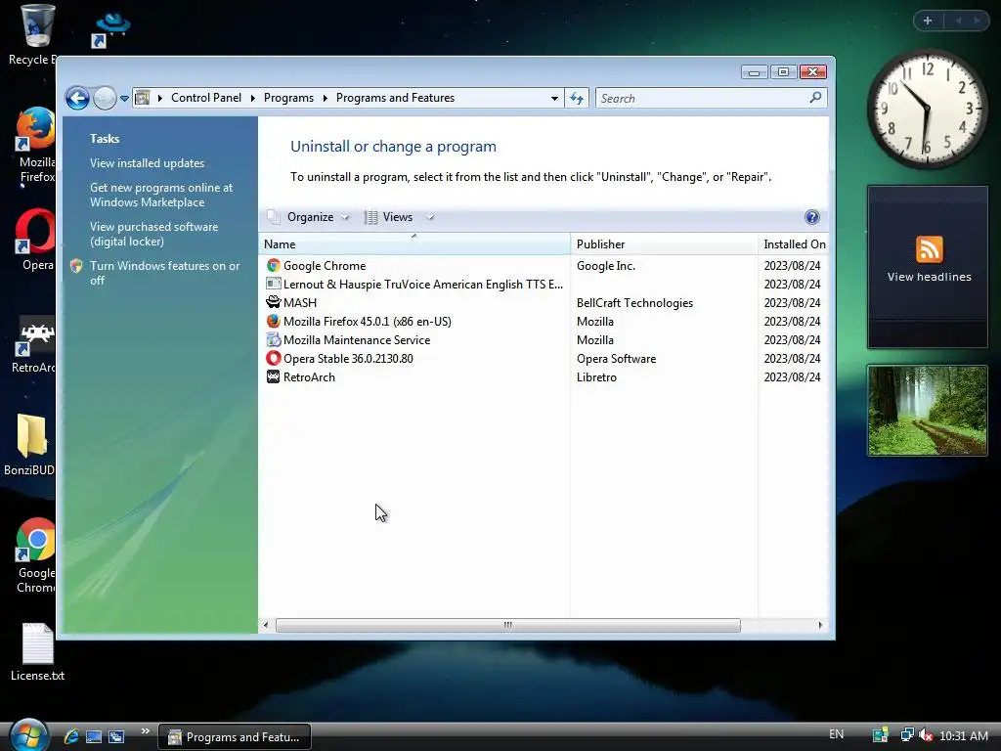Open the recent pages dropdown arrow
The width and height of the screenshot is (1001, 751).
124,99
